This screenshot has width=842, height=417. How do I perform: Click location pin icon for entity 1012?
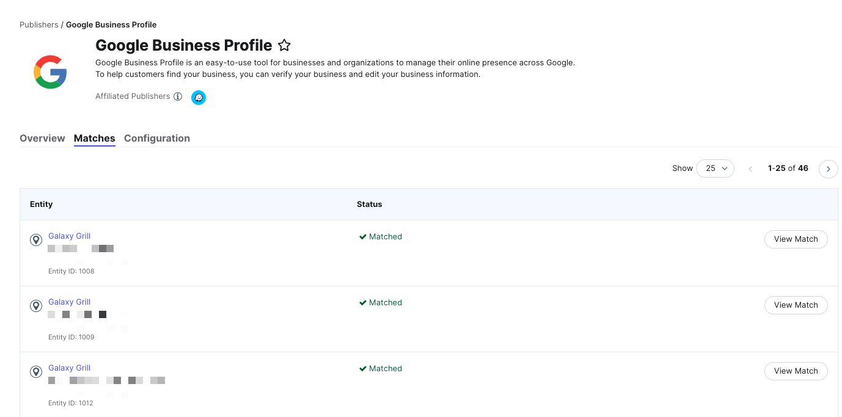pos(36,372)
